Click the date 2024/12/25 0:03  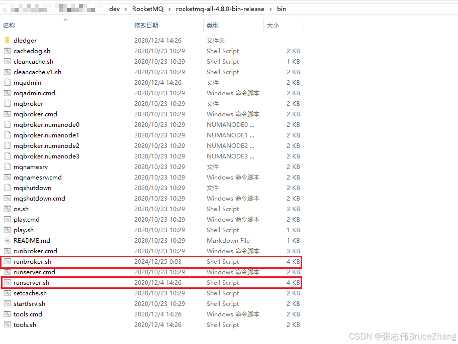click(158, 261)
